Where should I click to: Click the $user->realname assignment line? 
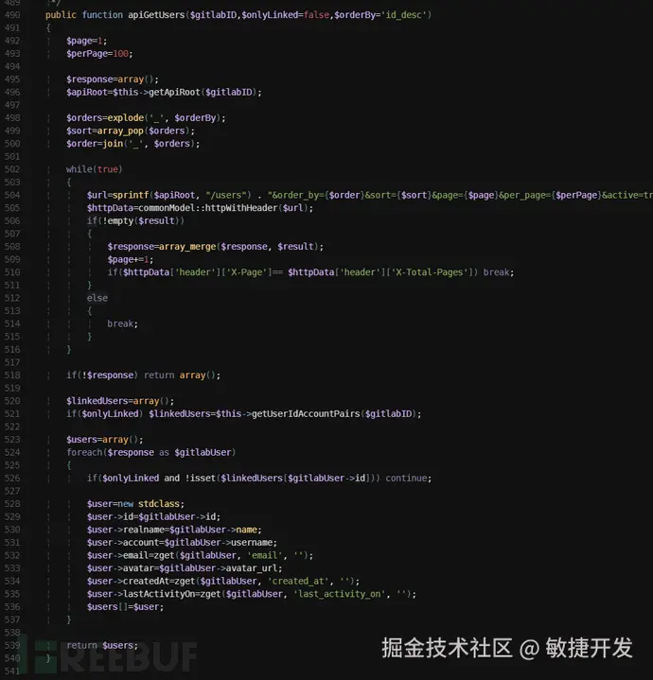click(174, 530)
